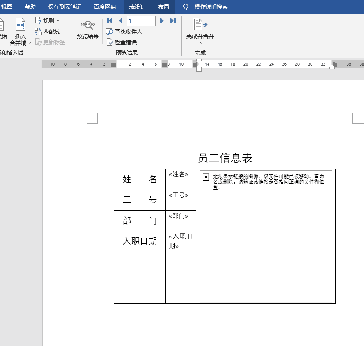Screen dimensions: 364x346
Task: Open the Rules (规则) dropdown
Action: click(47, 21)
